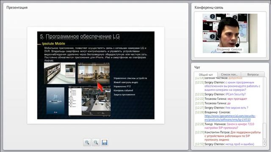Zoom out of the presentation slide
271x152 pixels.
tap(96, 142)
